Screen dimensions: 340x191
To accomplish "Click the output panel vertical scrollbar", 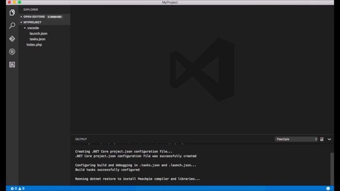I will click(332, 169).
